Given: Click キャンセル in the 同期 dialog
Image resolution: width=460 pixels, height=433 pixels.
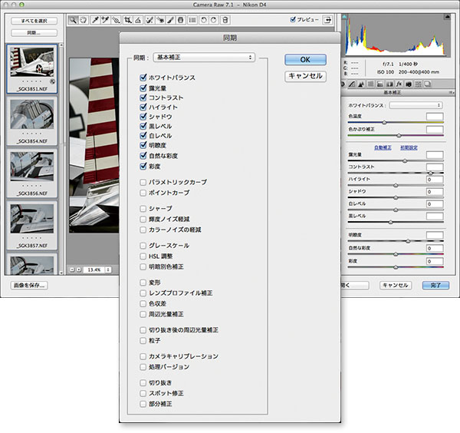Looking at the screenshot, I should (x=305, y=76).
